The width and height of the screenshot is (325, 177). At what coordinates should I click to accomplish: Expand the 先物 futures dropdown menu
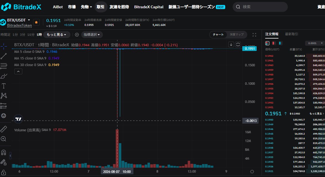click(86, 7)
